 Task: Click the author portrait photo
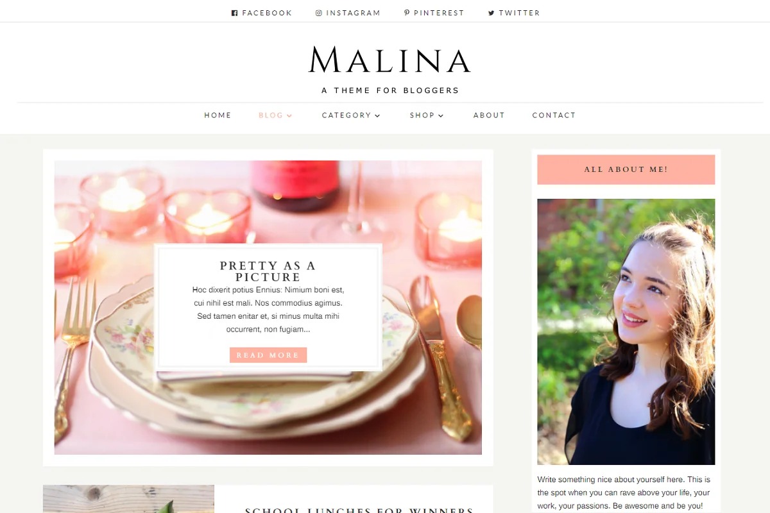(x=626, y=332)
